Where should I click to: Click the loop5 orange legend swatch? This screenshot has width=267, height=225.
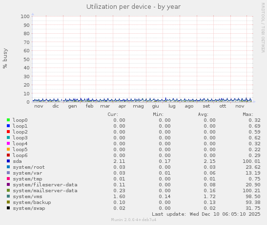point(8,149)
